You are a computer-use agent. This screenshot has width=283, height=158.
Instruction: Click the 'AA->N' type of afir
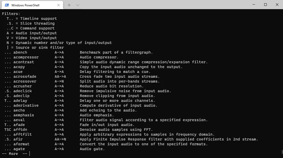point(60,139)
